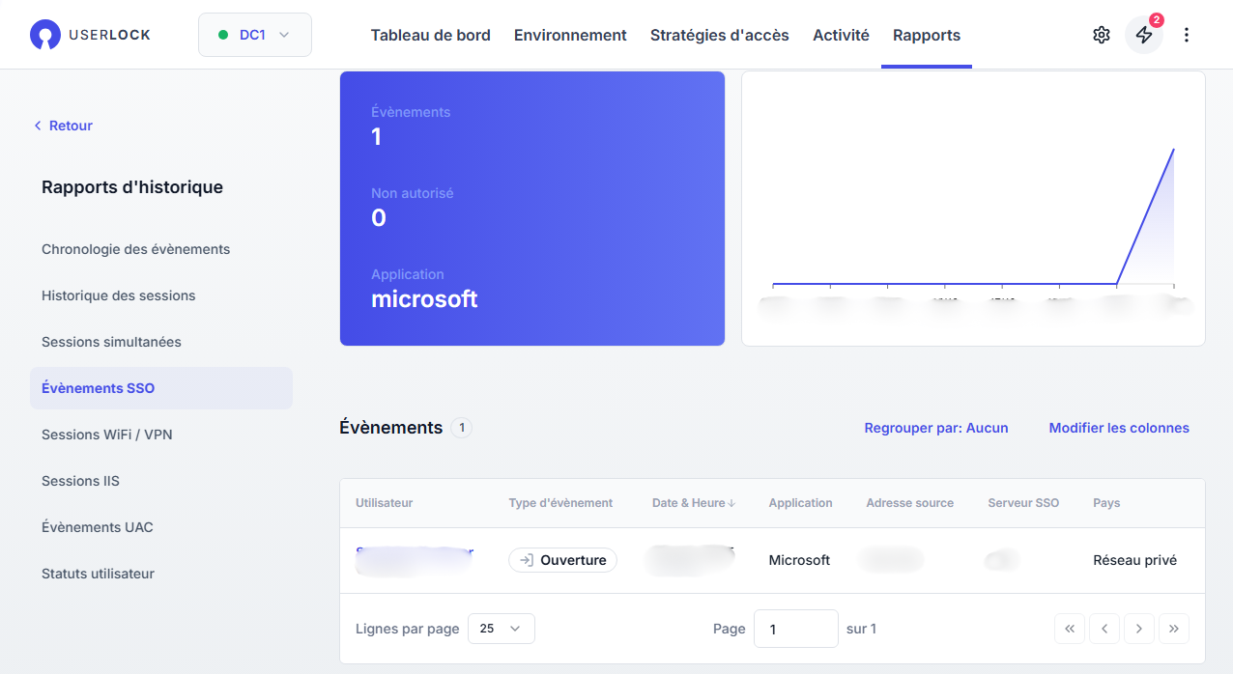Go to first page of events

click(x=1070, y=629)
